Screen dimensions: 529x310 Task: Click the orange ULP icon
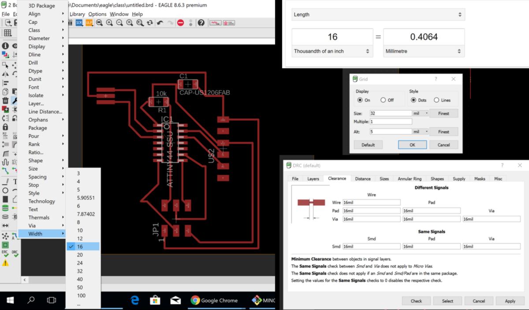(x=88, y=22)
